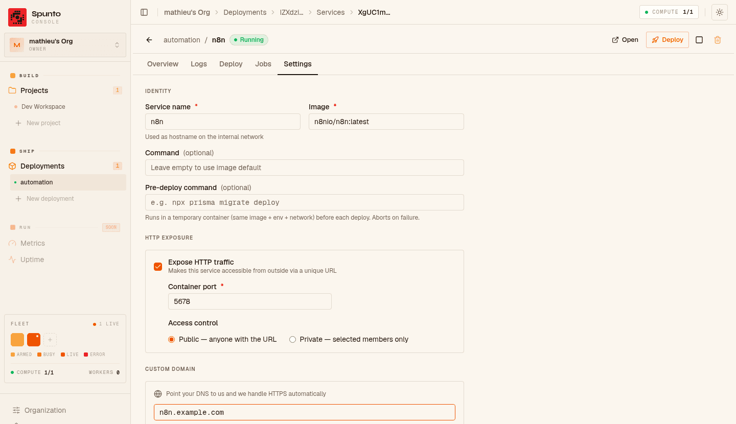736x424 pixels.
Task: Click Deployments breadcrumb
Action: pyautogui.click(x=245, y=12)
